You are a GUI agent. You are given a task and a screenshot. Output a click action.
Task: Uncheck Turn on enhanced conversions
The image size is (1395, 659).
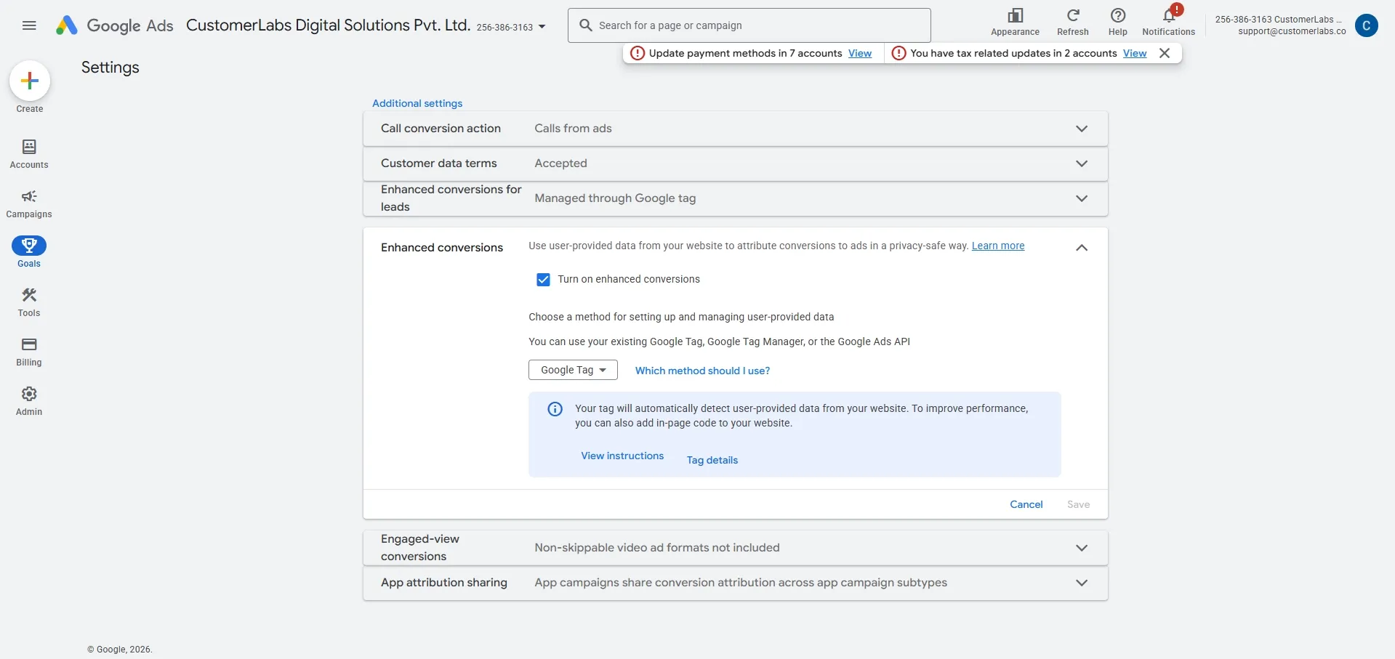tap(543, 280)
